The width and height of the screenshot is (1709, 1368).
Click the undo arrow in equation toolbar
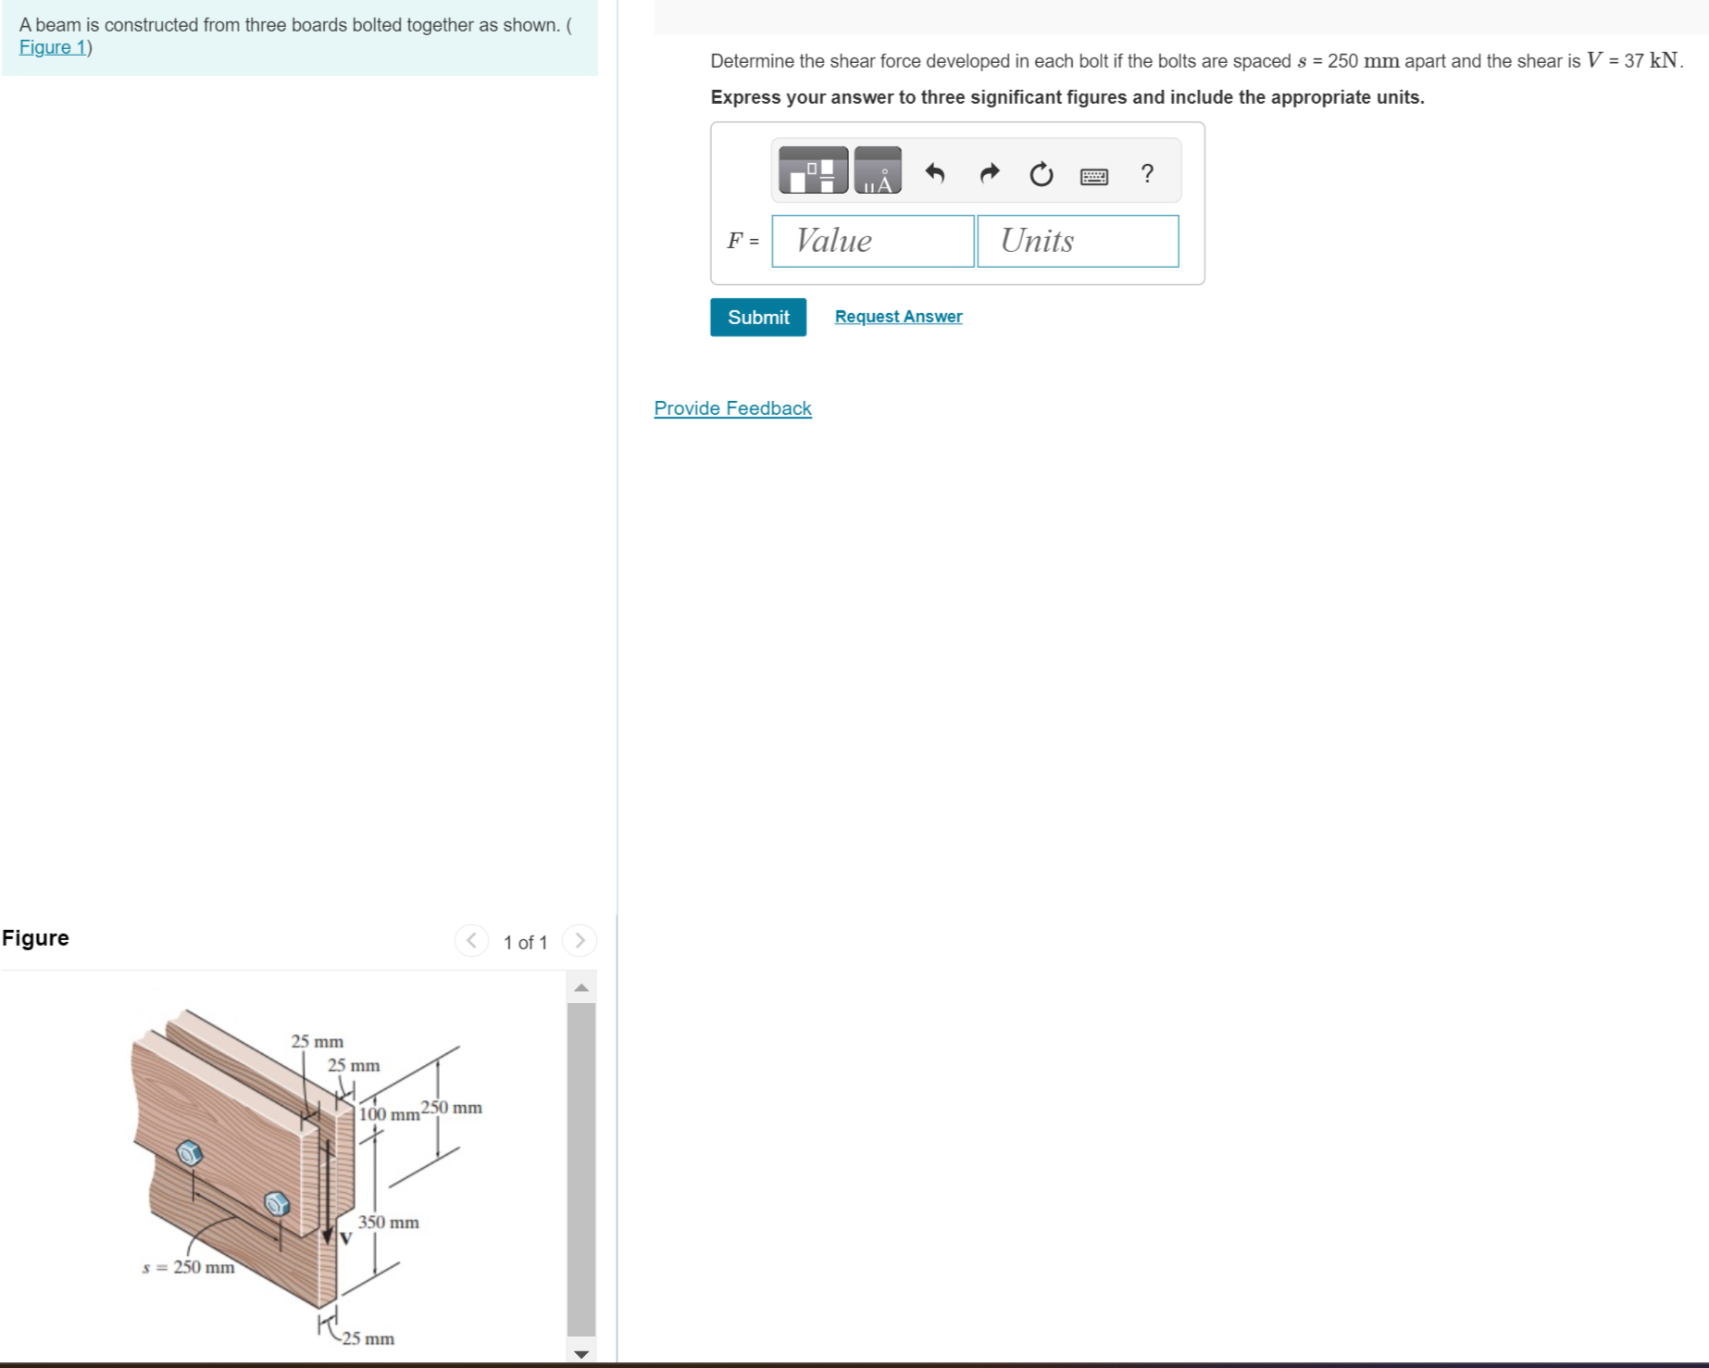(933, 173)
